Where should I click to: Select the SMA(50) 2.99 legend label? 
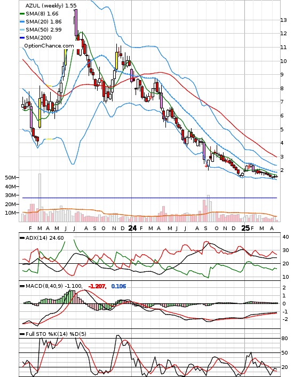[x=44, y=29]
